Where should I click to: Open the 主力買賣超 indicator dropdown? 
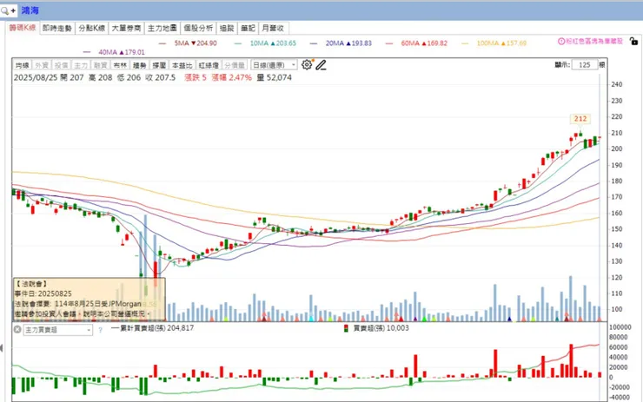pos(58,330)
